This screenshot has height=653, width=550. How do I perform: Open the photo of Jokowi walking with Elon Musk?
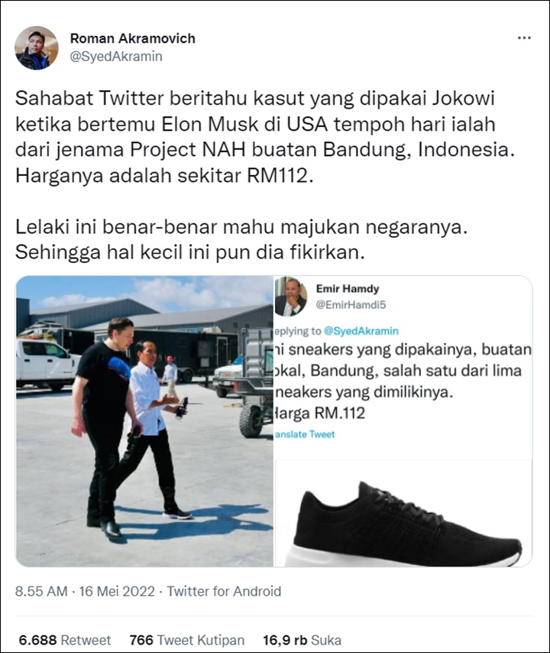(x=144, y=421)
